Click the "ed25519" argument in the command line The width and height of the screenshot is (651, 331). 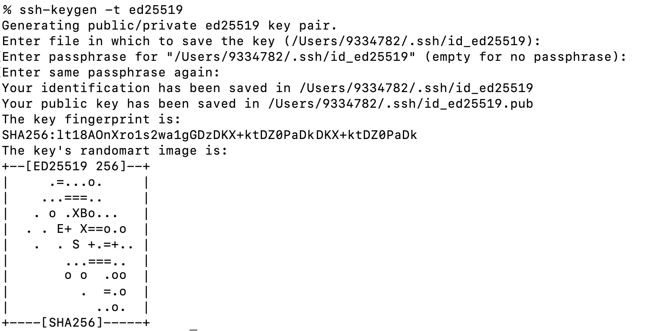156,10
